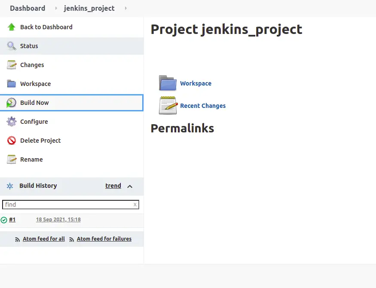Expand the Dashboard breadcrumb arrow
The image size is (376, 288).
point(56,8)
